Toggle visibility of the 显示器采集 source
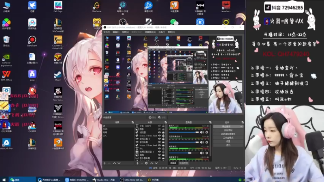The image size is (324, 182). 159,158
